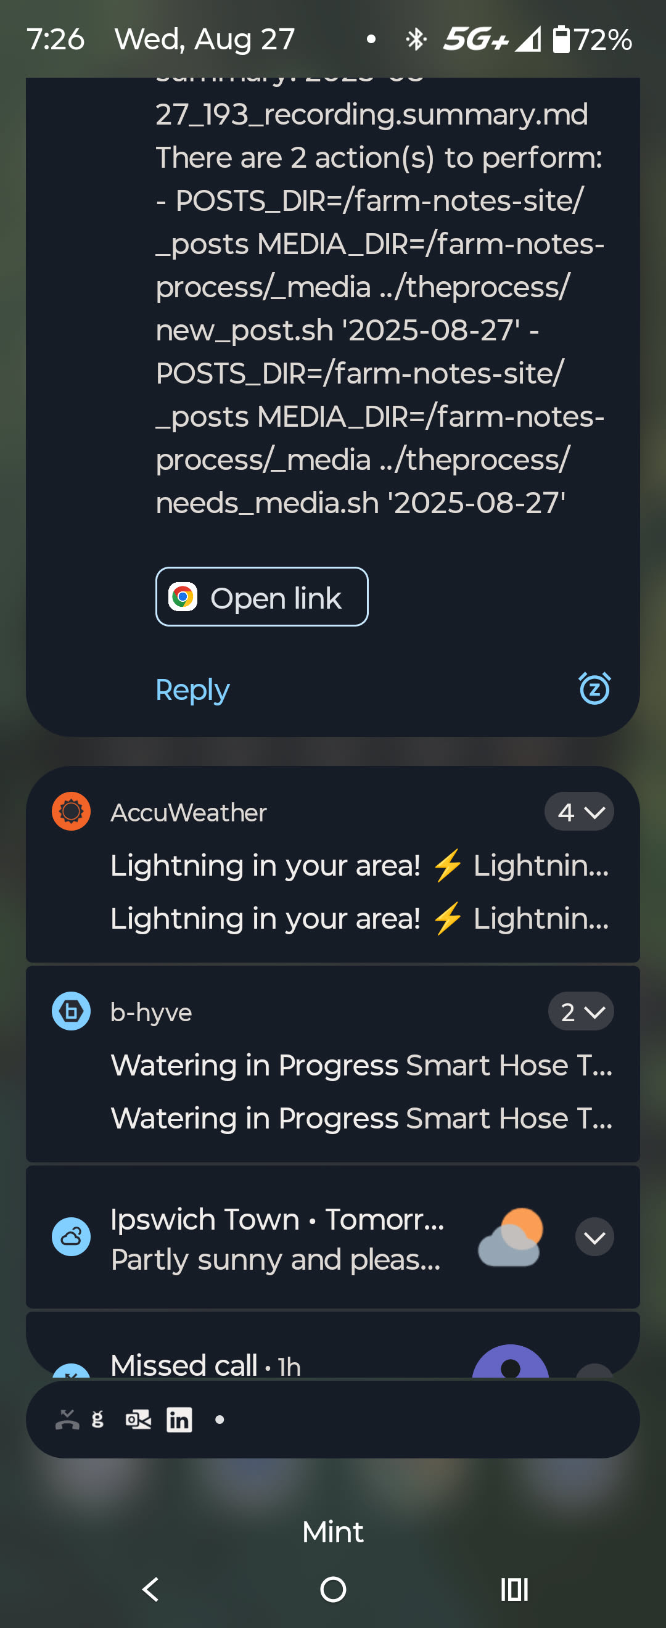
Task: Tap the Bluetooth status icon
Action: click(x=416, y=40)
